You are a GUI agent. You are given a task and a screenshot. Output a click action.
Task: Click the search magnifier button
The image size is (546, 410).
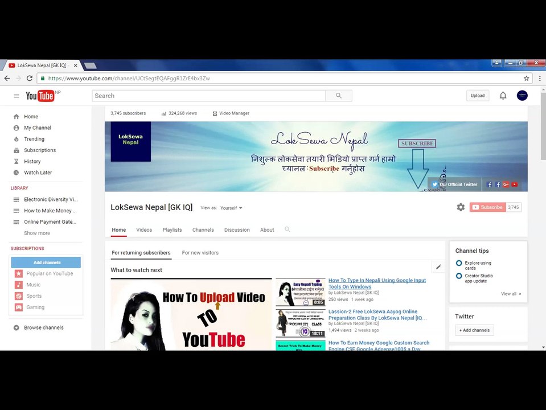point(338,96)
